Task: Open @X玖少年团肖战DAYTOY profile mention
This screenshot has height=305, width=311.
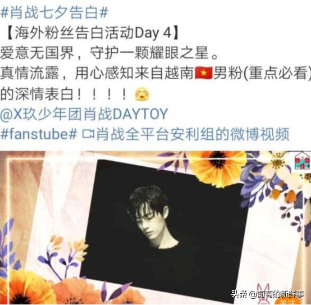Action: [84, 114]
